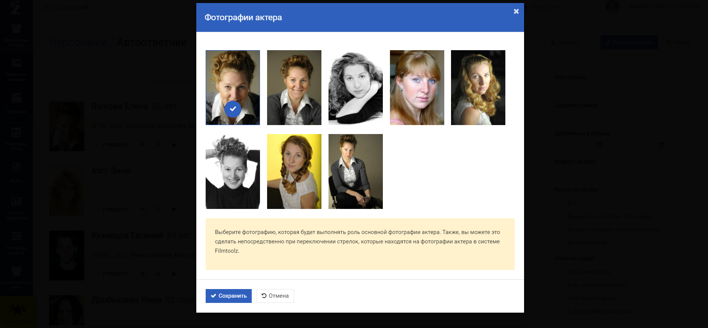Open Дробышева Нина actor profile name
The image size is (708, 328).
click(126, 300)
